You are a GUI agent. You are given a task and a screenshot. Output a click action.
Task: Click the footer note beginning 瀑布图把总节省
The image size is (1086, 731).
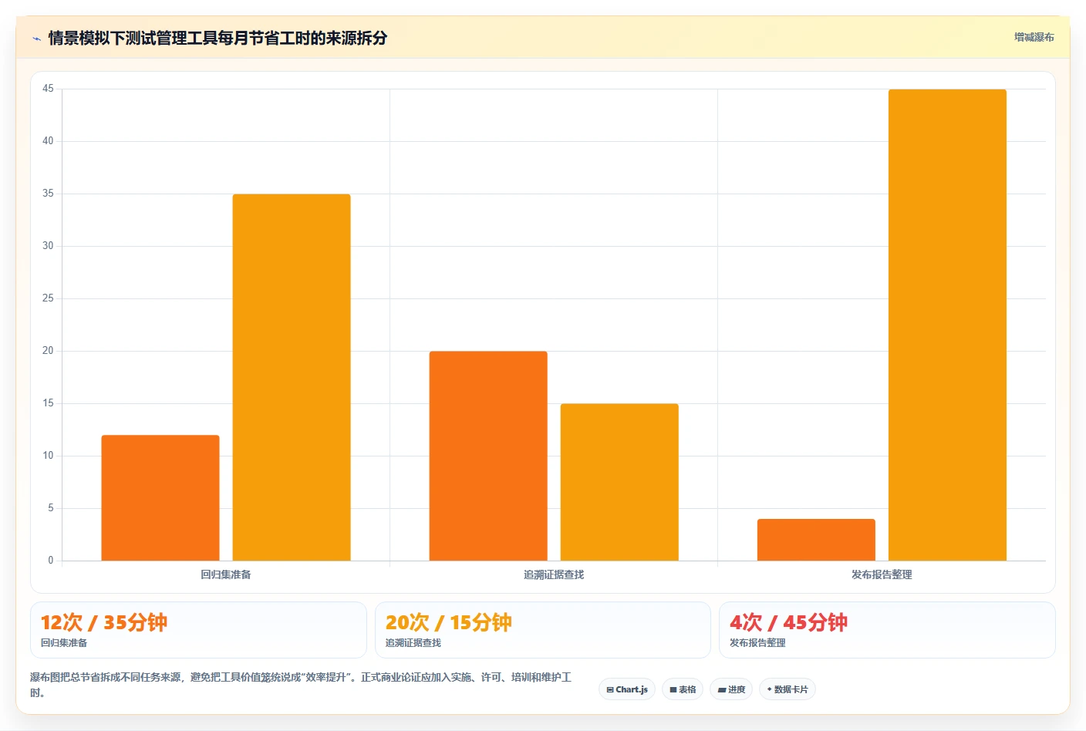coord(301,685)
